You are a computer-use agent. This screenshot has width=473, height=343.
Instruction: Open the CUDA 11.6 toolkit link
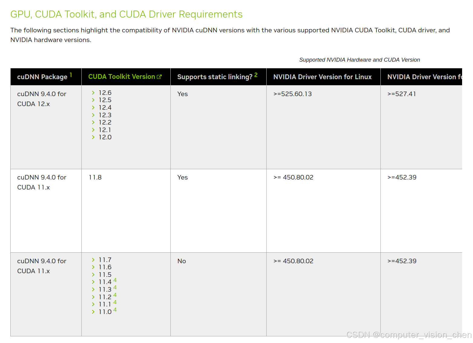[x=105, y=267]
